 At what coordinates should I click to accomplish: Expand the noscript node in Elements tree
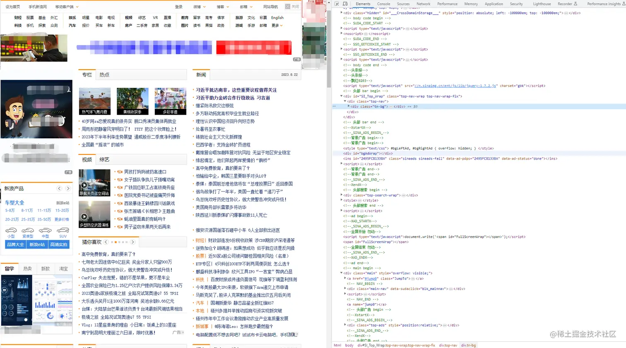pos(342,34)
